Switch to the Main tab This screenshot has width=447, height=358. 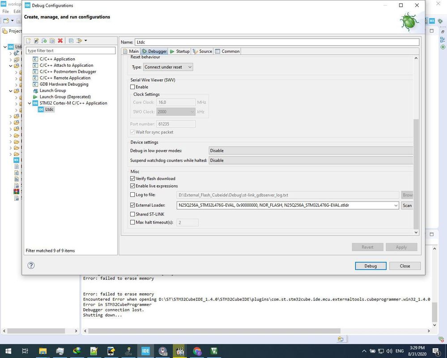(131, 52)
